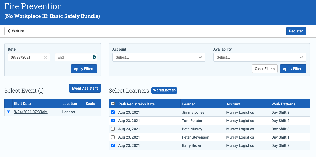Image resolution: width=316 pixels, height=157 pixels.
Task: Click the Fire Prevention page title
Action: click(33, 6)
